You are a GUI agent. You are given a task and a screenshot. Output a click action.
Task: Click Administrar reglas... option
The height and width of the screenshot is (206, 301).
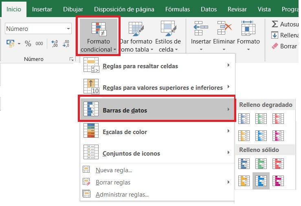(x=157, y=194)
